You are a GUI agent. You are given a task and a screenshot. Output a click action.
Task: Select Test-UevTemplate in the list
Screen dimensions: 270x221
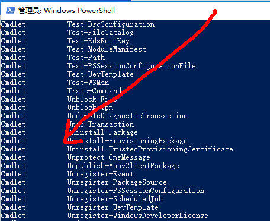click(x=101, y=74)
